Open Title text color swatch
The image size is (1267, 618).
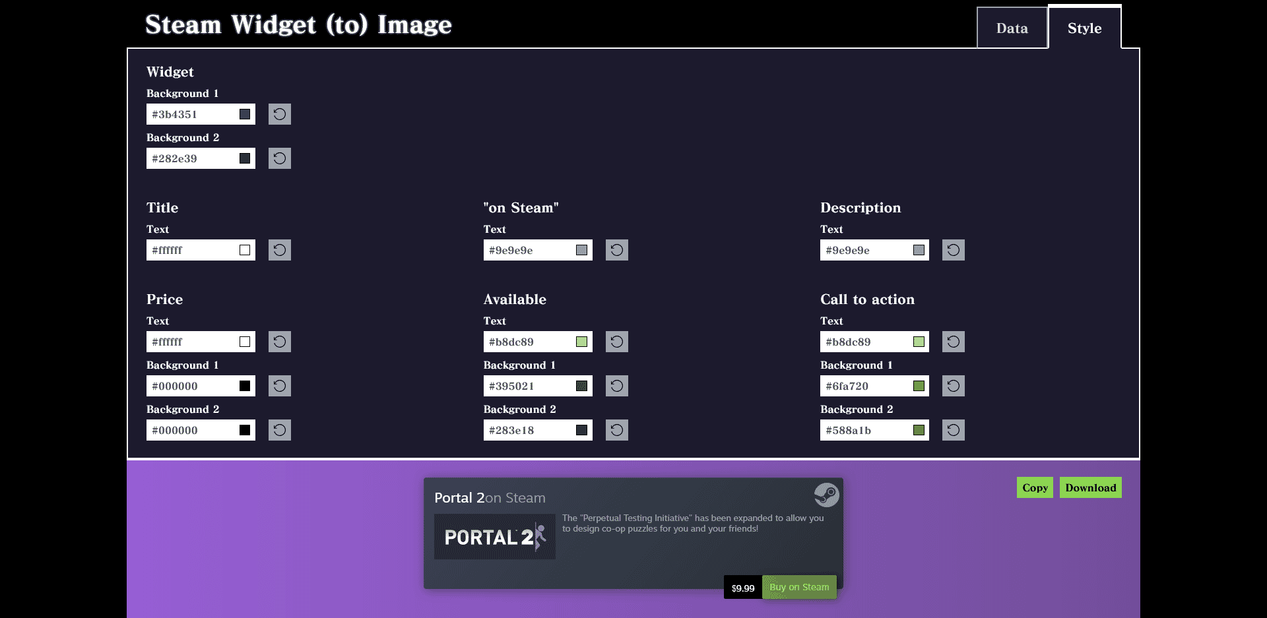245,250
